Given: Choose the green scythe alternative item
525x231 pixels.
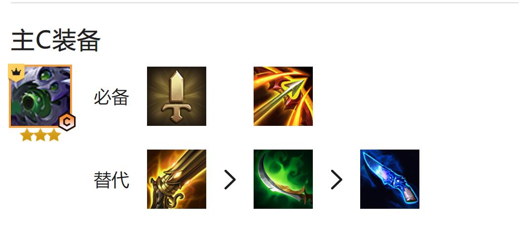Looking at the screenshot, I should coord(283,179).
